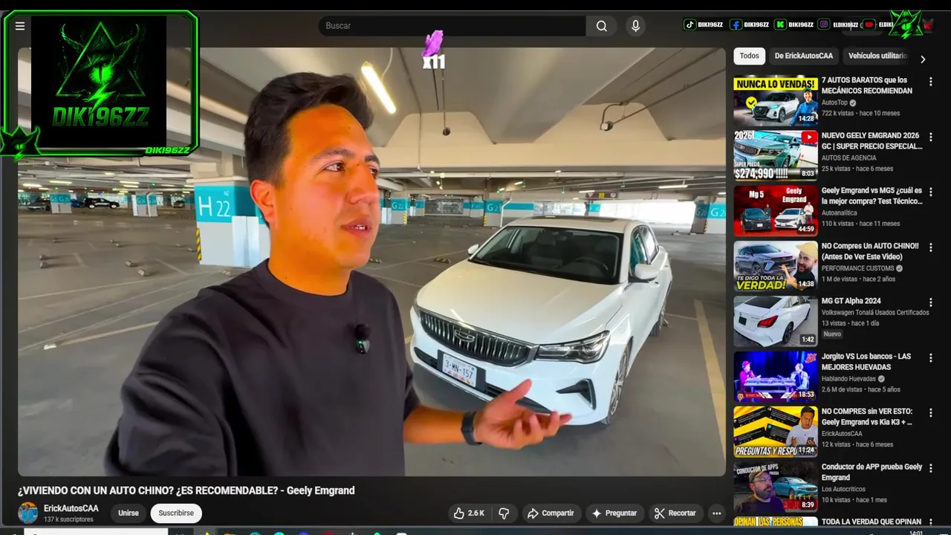Image resolution: width=951 pixels, height=535 pixels.
Task: Click the PERFORMANCE CUSTOMS channel name
Action: point(858,268)
